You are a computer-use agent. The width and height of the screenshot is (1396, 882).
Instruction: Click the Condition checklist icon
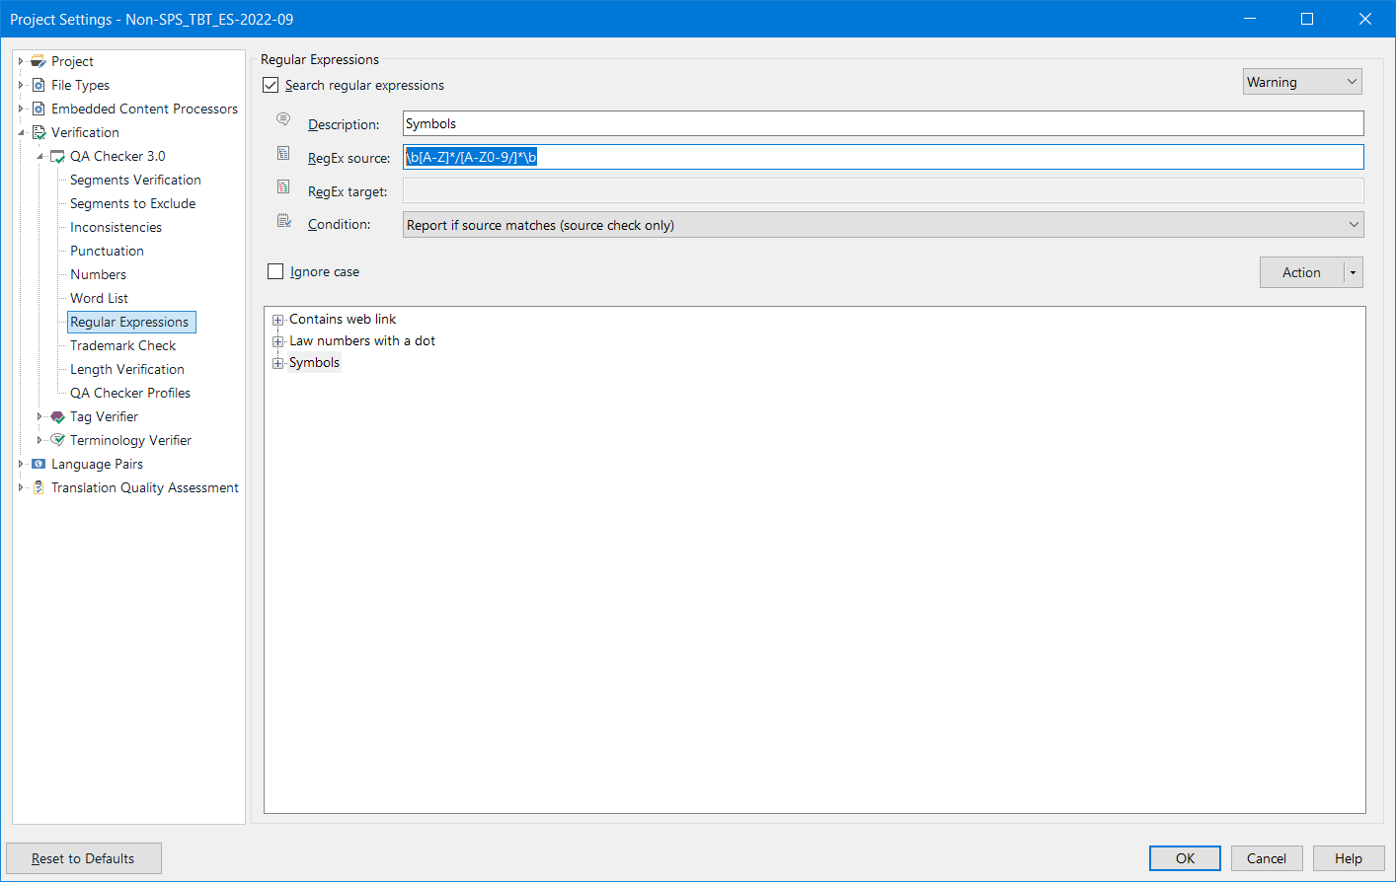point(283,220)
